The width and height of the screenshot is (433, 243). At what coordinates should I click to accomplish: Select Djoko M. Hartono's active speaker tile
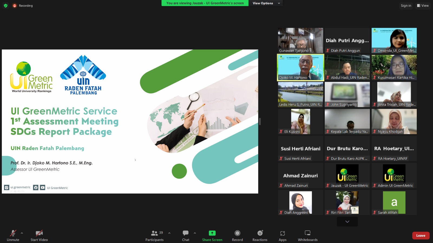point(300,67)
